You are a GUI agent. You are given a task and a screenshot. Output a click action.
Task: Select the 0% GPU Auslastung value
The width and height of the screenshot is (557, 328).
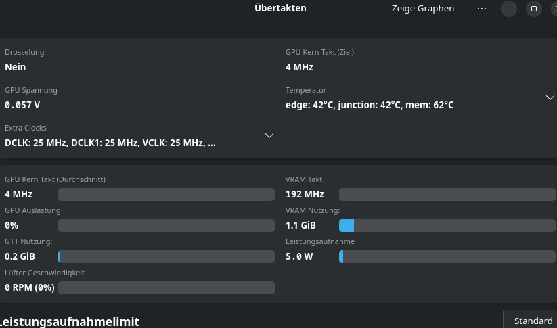coord(12,225)
